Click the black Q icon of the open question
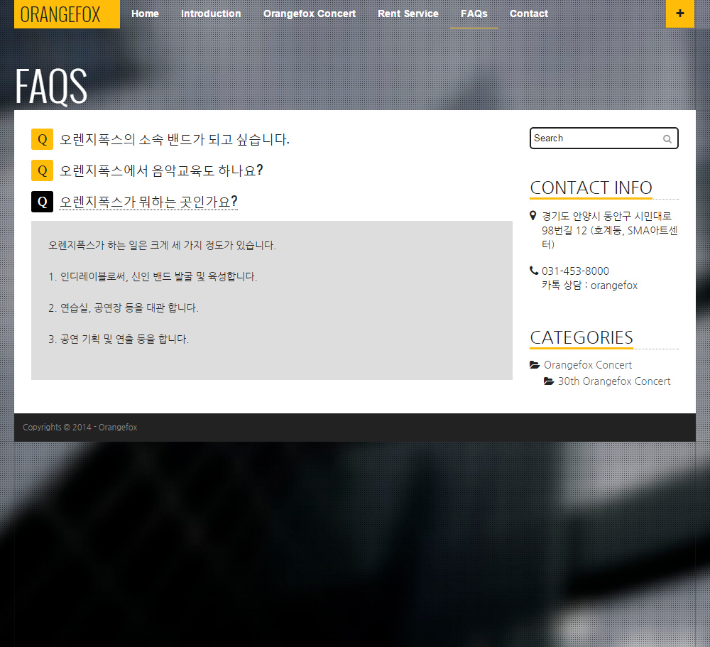The height and width of the screenshot is (647, 710). pos(42,202)
